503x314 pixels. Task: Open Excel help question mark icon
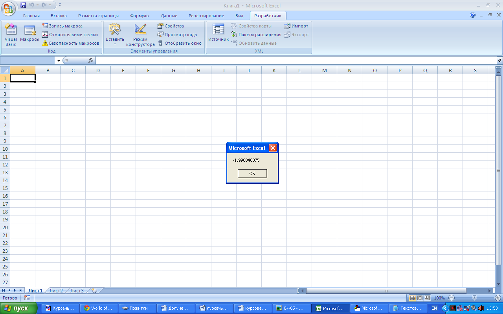tap(473, 15)
